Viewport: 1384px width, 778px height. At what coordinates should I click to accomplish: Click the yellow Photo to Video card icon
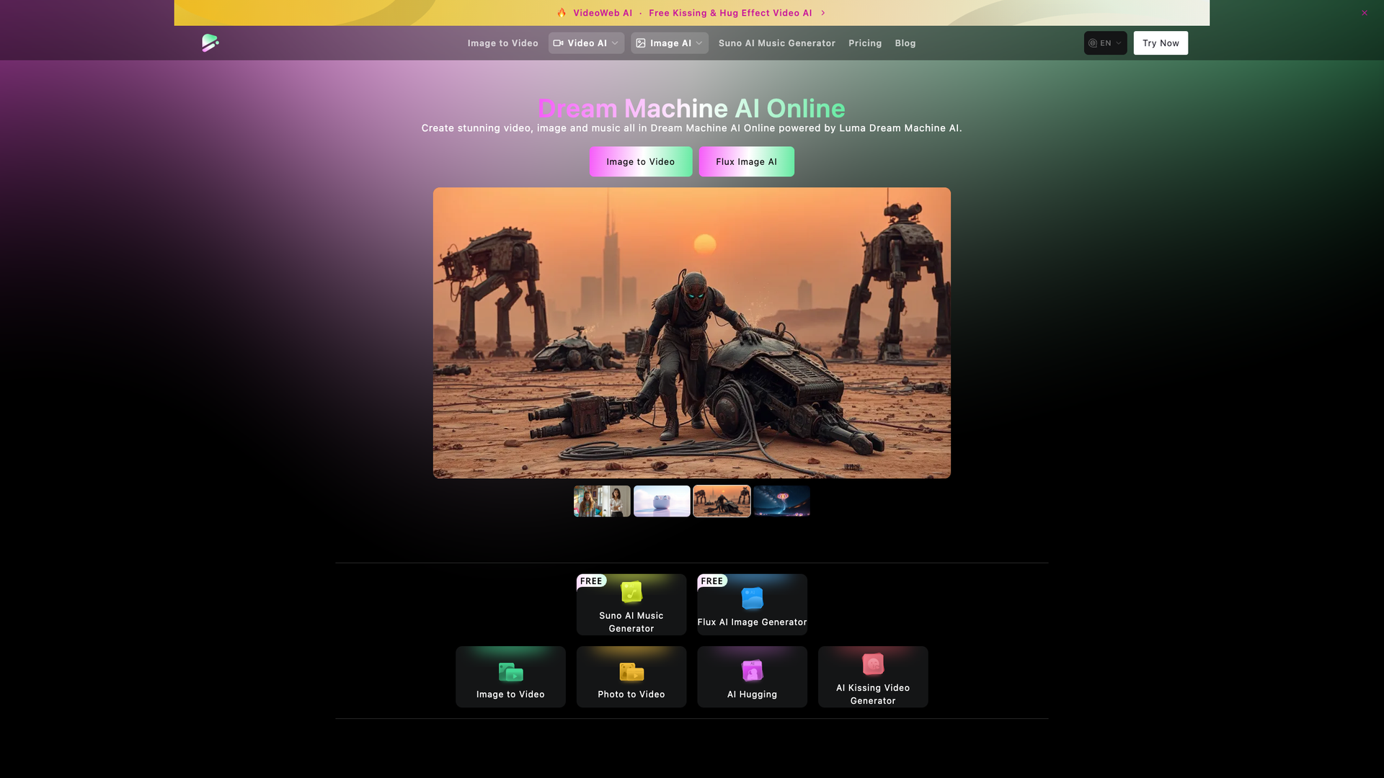631,672
